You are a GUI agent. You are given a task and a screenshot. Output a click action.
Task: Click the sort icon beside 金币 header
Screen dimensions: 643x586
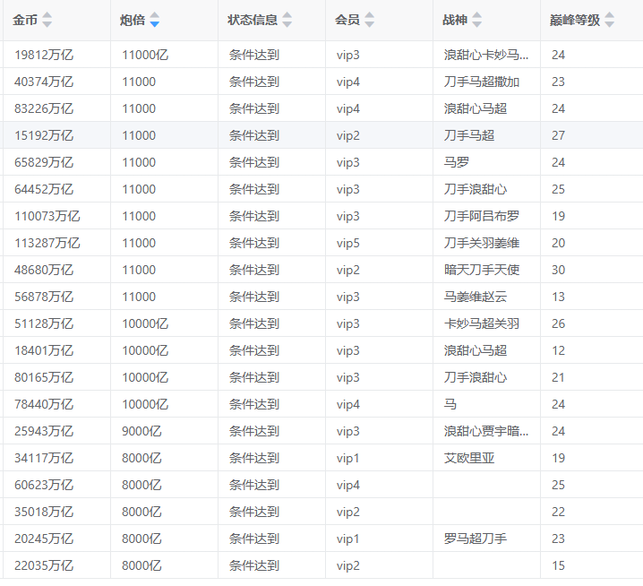coord(47,20)
